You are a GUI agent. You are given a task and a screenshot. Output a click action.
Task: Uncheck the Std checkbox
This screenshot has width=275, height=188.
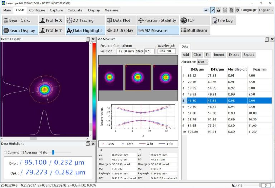40,153
